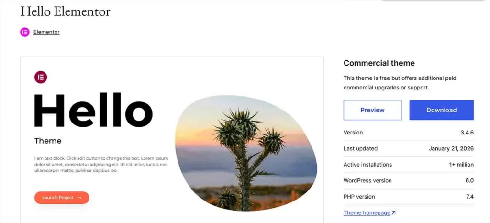Download the Hello Elementor theme
The width and height of the screenshot is (490, 223).
tap(441, 110)
